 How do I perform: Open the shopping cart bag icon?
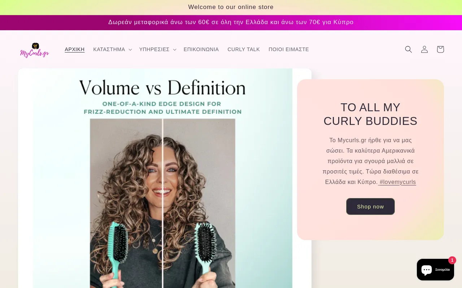coord(440,49)
